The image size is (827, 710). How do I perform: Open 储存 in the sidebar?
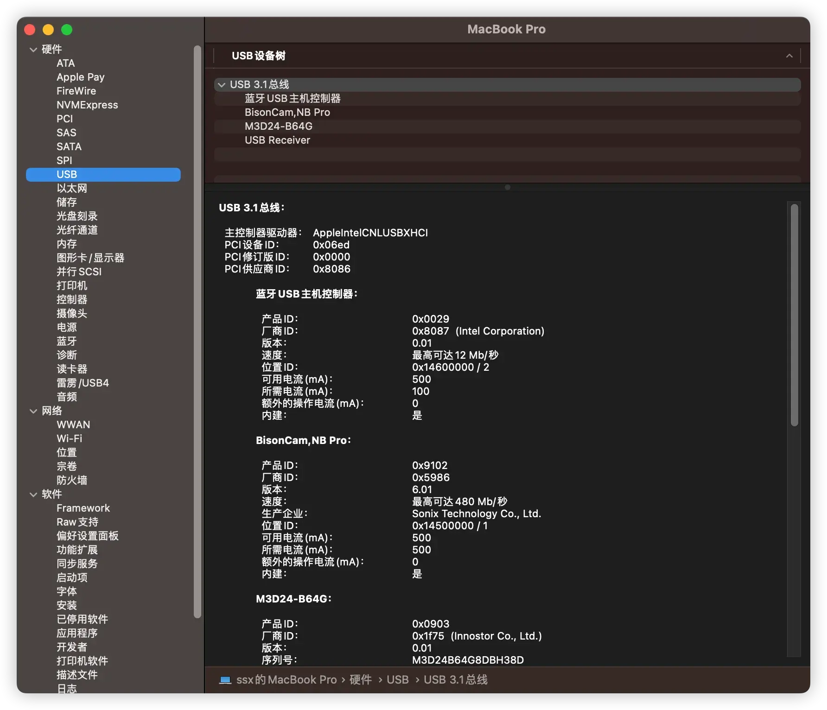(67, 202)
